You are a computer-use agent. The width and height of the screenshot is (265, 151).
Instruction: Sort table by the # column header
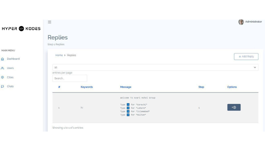[59, 87]
